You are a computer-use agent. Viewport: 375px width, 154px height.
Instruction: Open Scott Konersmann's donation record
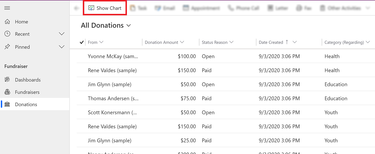tap(112, 112)
